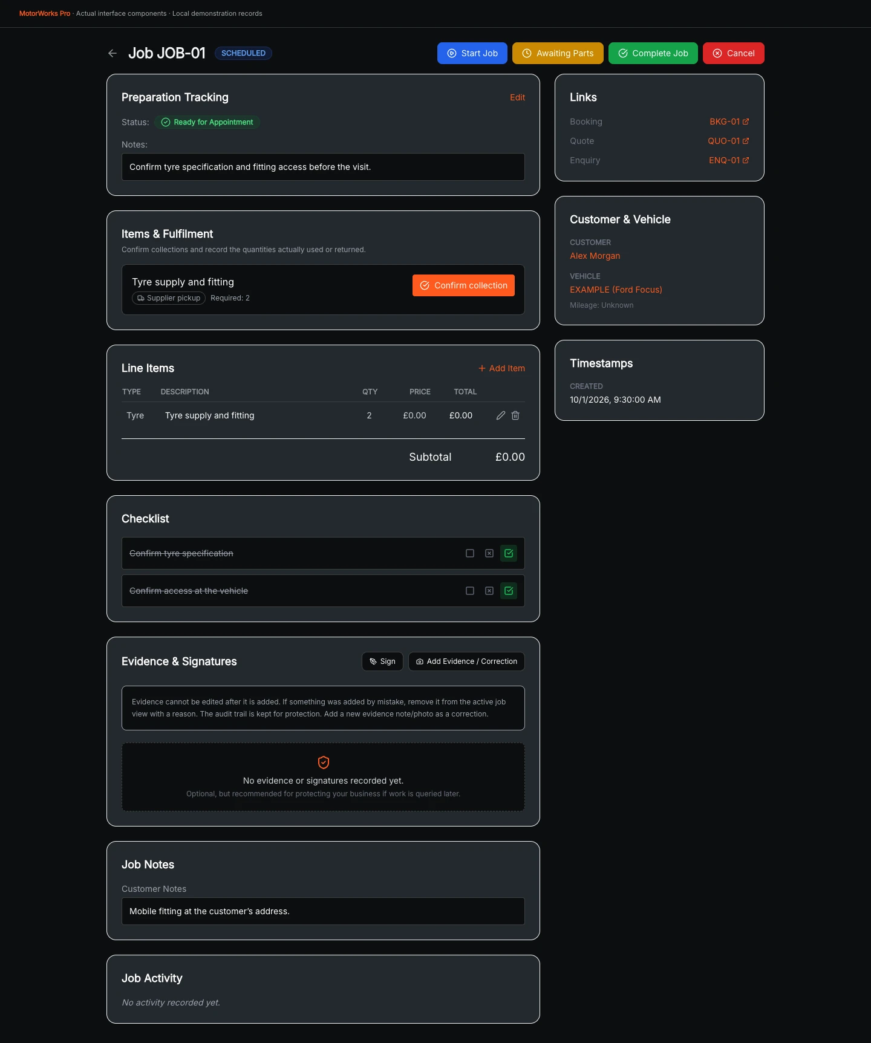Screen dimensions: 871x1043
Task: Click the 'Supplier pickup' tag
Action: click(169, 298)
